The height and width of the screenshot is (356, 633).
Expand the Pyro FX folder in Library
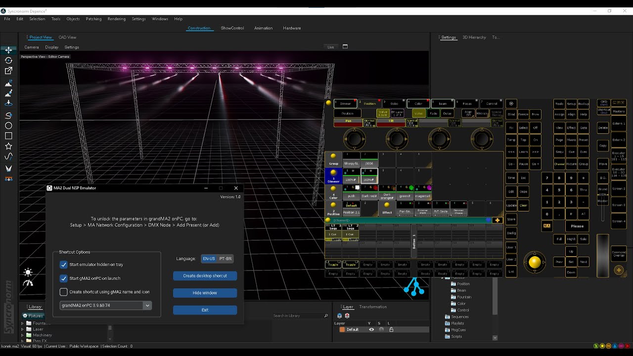pos(22,341)
